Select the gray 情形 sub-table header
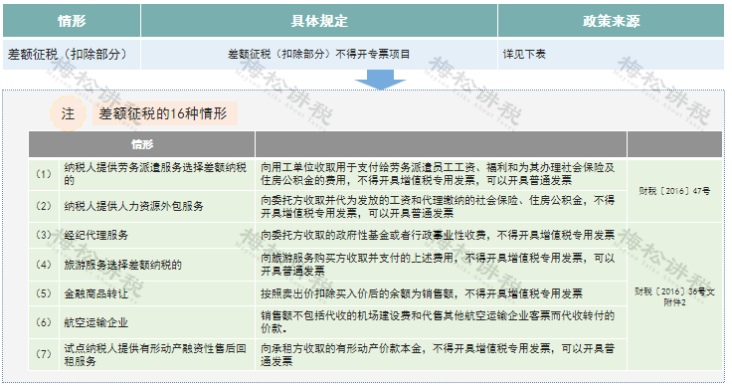 coord(142,144)
